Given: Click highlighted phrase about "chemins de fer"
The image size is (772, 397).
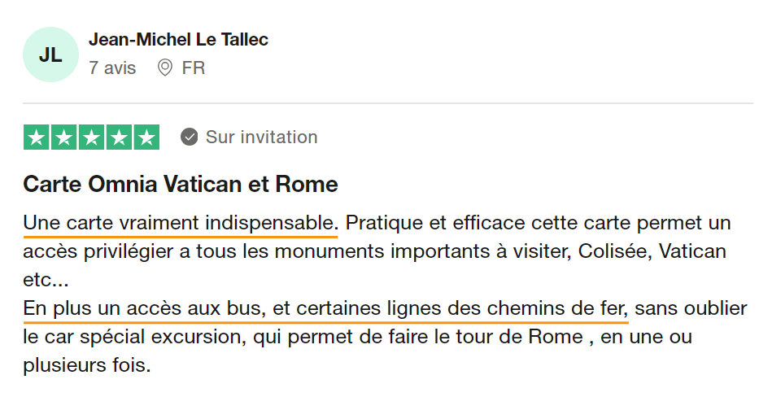Looking at the screenshot, I should click(x=325, y=308).
